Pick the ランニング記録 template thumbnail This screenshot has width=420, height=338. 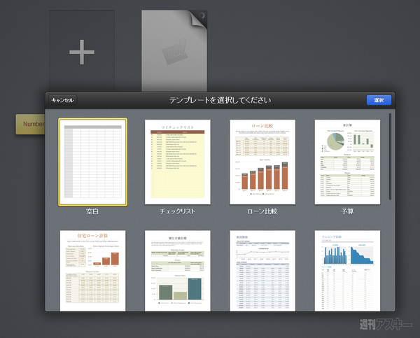(x=347, y=271)
